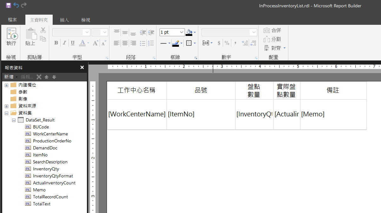This screenshot has width=381, height=213.
Task: Click the bulleted list icon
Action: (142, 43)
